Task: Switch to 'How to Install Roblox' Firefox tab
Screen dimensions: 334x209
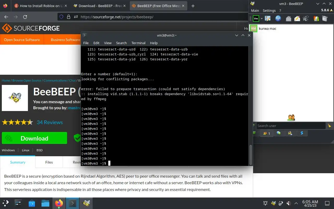Action: 40,5
